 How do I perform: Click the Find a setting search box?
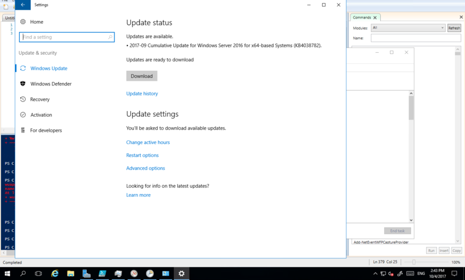pos(67,37)
